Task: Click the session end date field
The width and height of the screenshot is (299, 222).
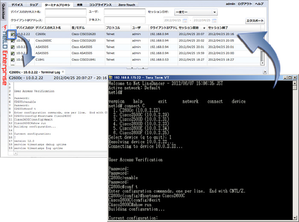Action: pyautogui.click(x=205, y=20)
